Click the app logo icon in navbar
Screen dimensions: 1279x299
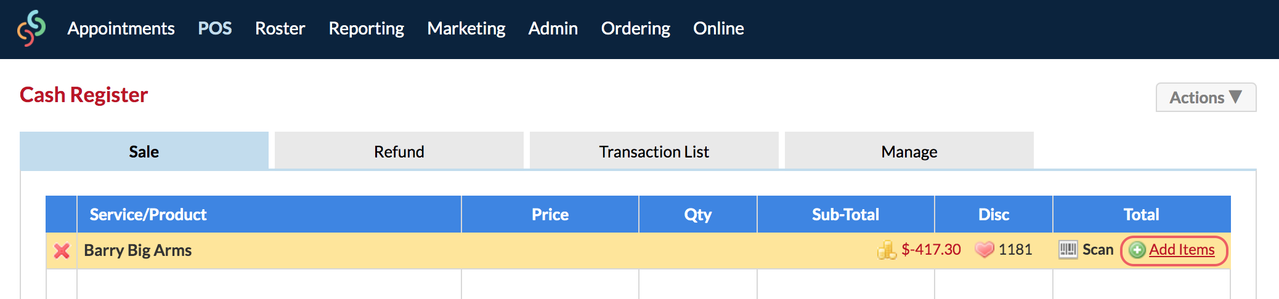[x=31, y=28]
